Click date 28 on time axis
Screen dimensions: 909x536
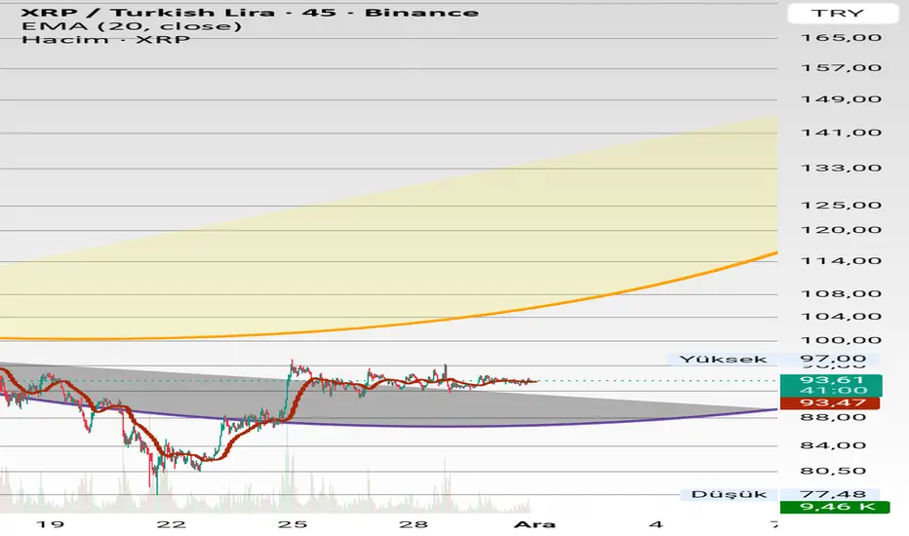(x=414, y=524)
